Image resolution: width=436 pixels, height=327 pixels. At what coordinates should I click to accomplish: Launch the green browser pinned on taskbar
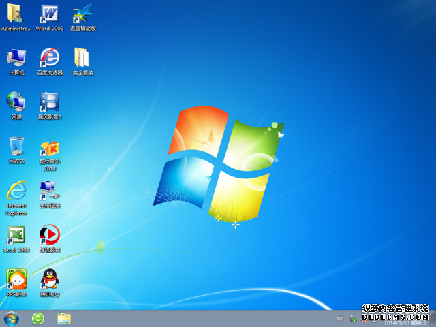tap(37, 319)
